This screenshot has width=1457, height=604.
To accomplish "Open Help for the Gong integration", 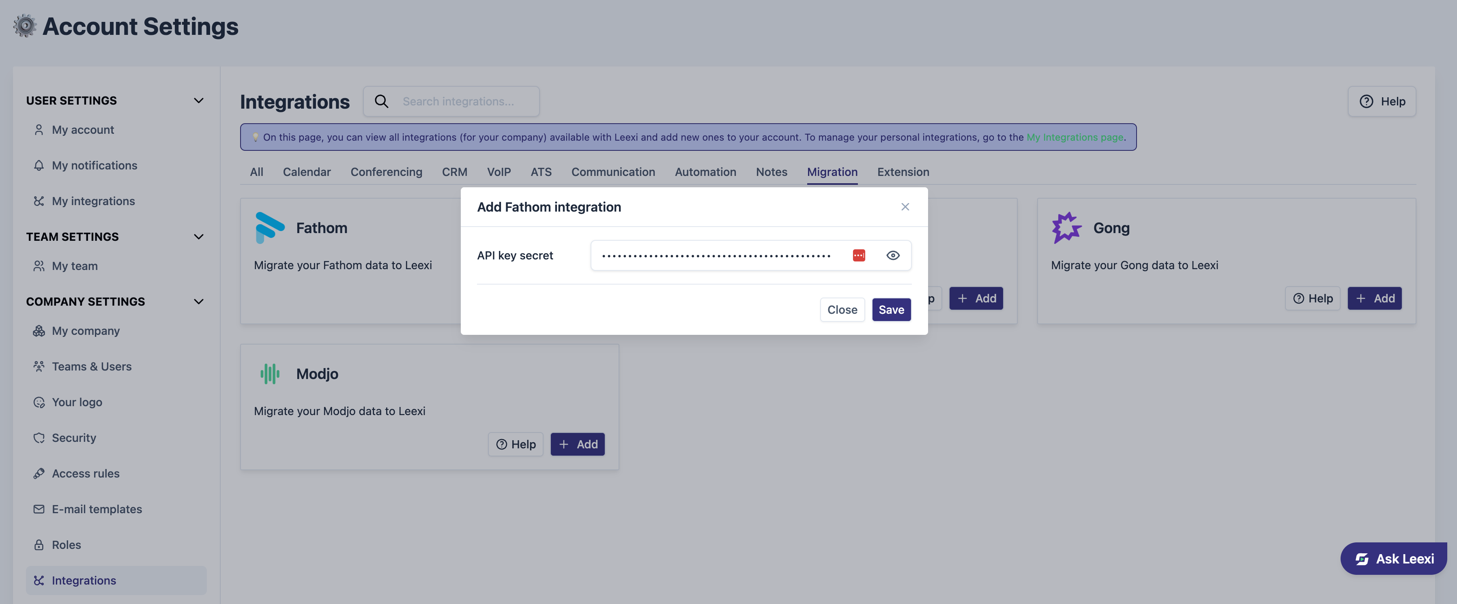I will click(x=1312, y=298).
